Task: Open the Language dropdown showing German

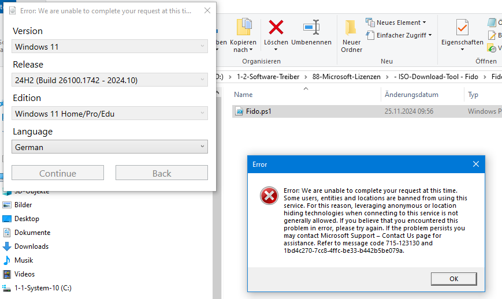Action: [x=110, y=147]
